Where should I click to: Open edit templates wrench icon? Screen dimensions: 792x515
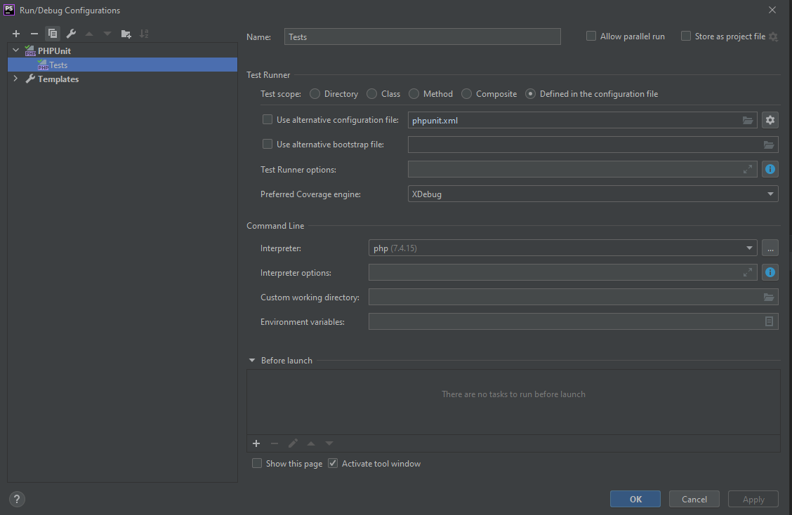coord(71,34)
